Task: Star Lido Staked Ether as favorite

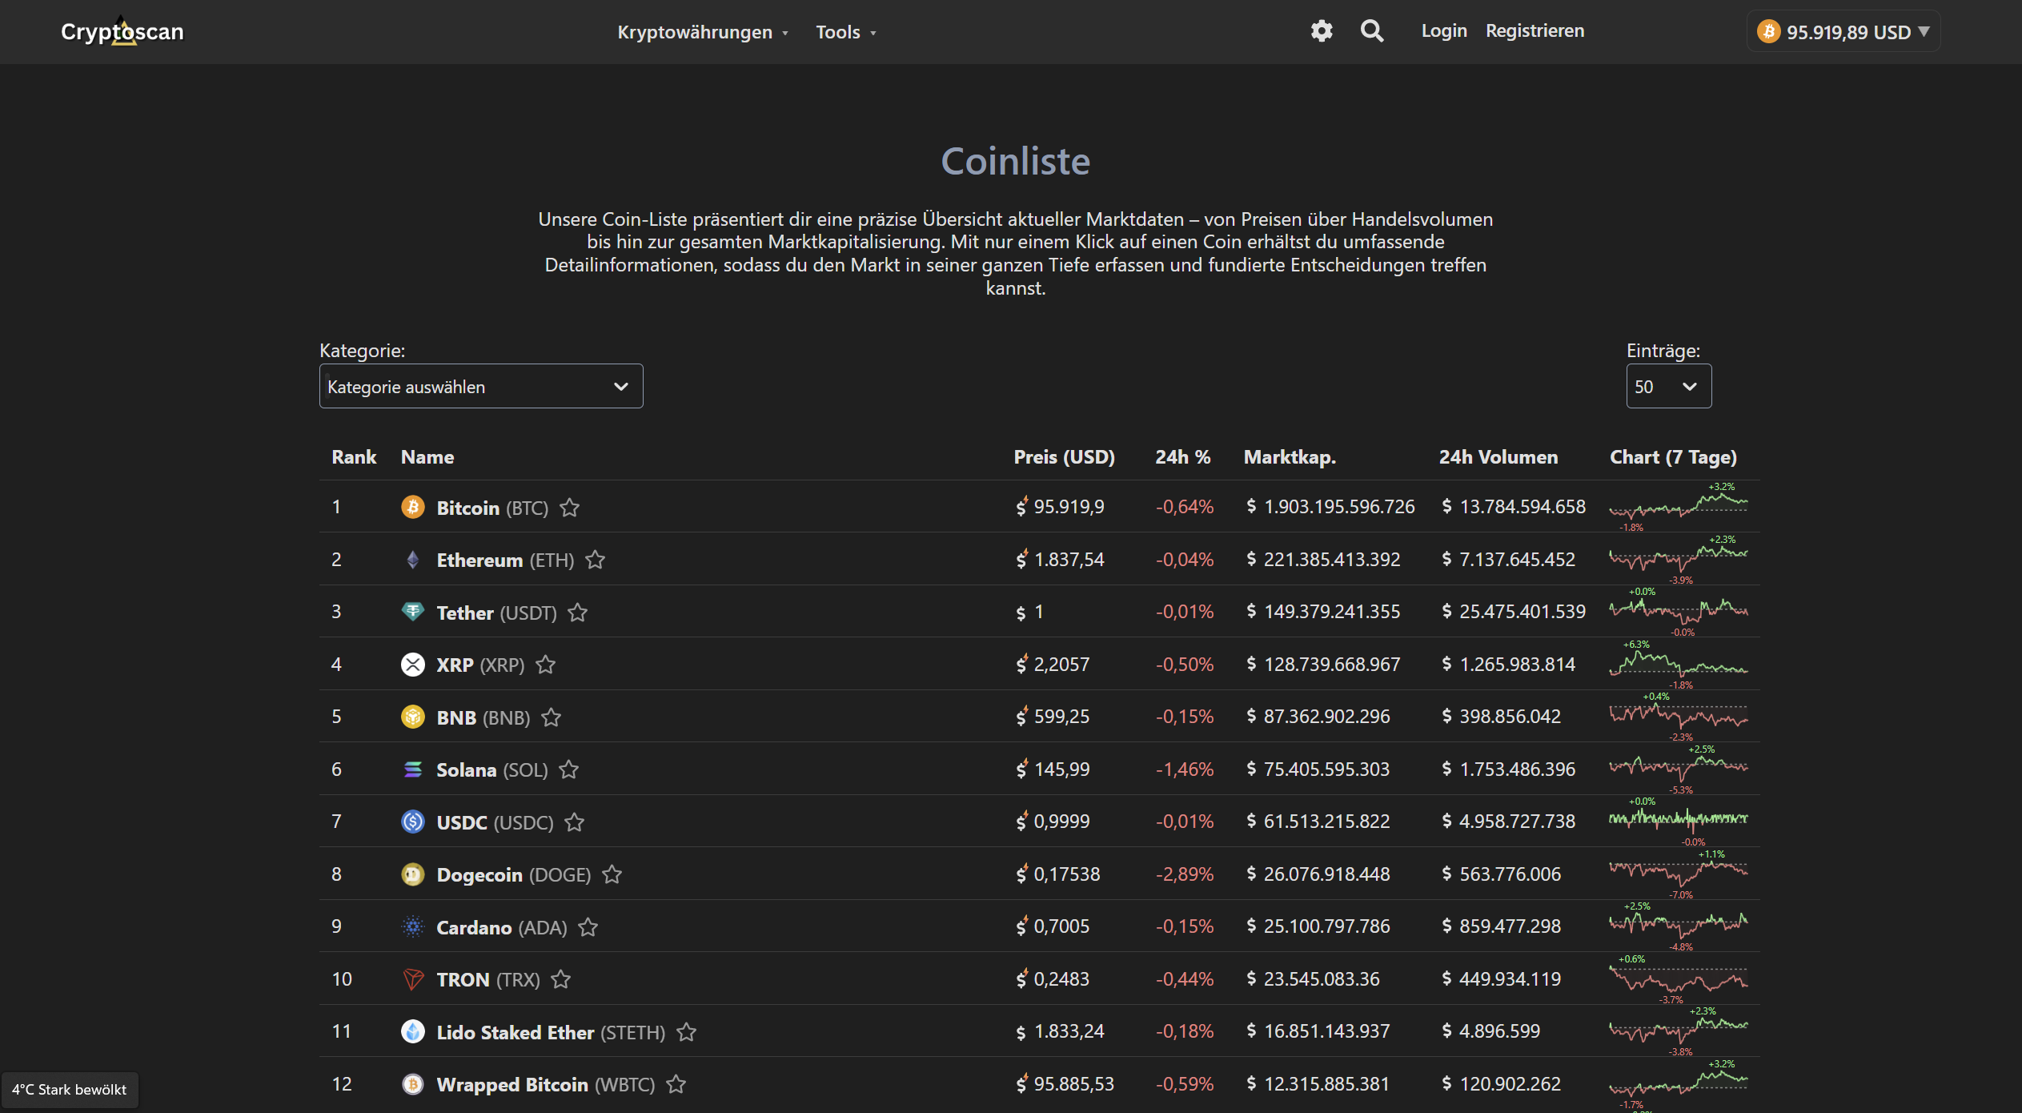Action: pos(686,1032)
